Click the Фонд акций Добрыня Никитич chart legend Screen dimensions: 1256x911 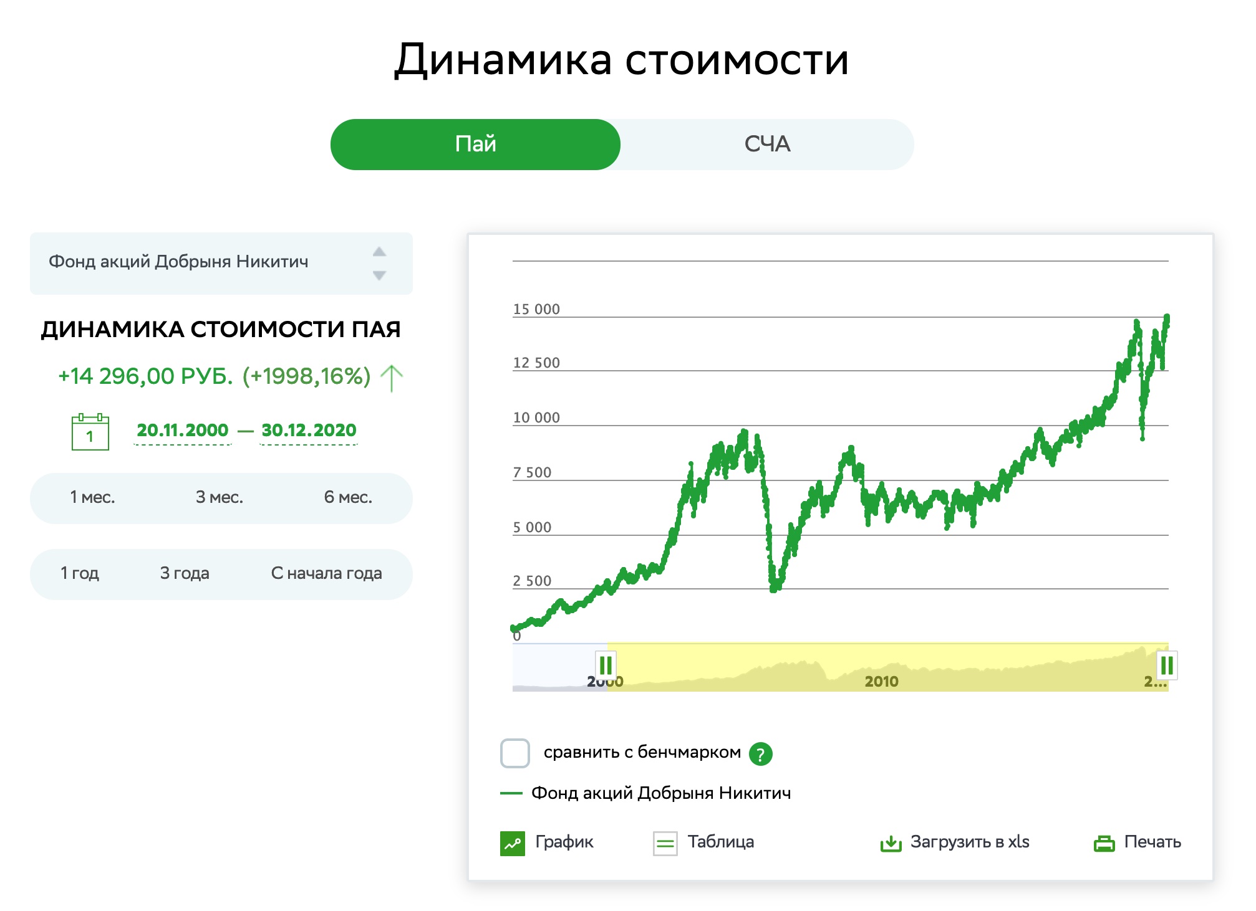tap(660, 793)
